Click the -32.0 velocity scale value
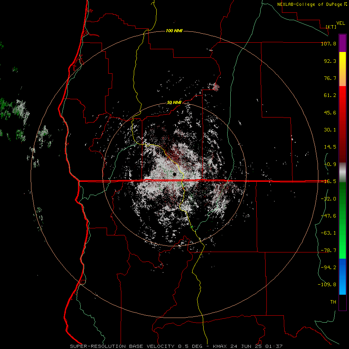 pos(328,199)
